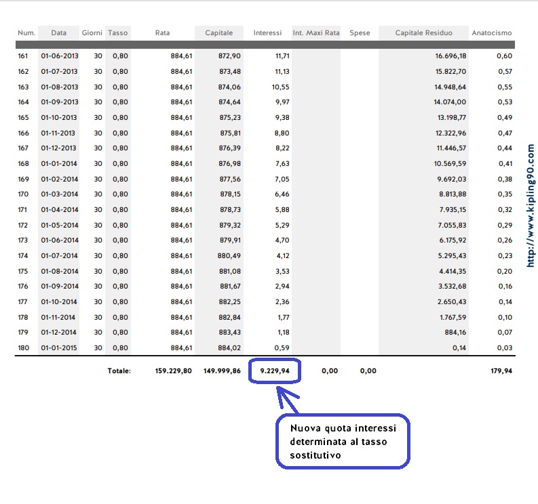Click the blue arrow pointing to total
The image size is (538, 504).
pos(288,400)
